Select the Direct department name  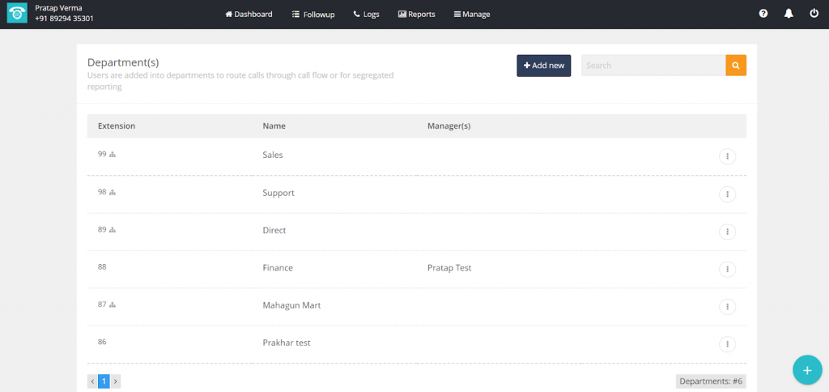click(x=274, y=231)
